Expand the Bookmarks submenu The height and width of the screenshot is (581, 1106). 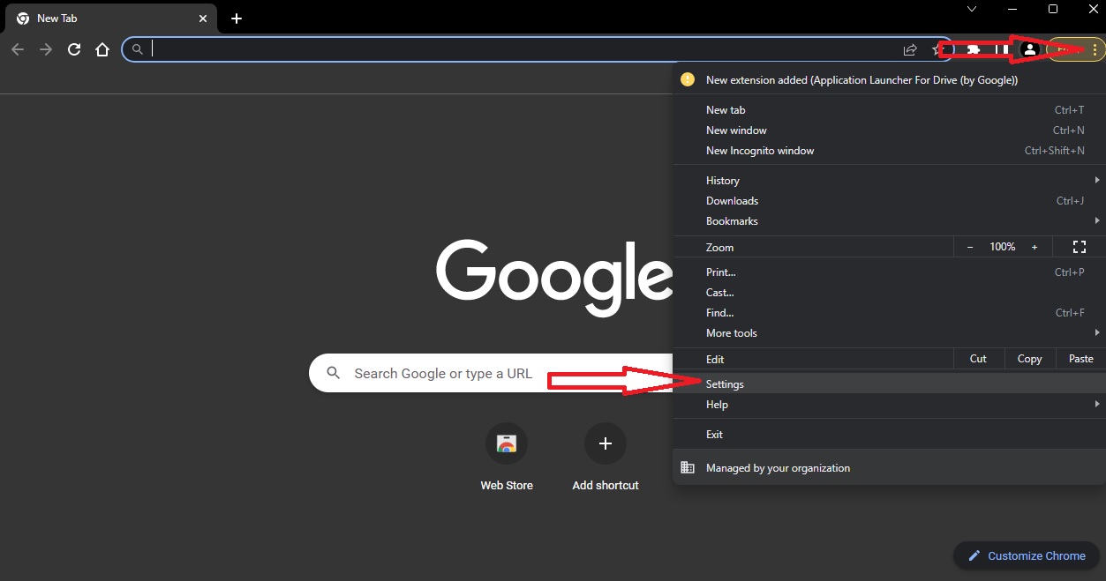pos(889,221)
